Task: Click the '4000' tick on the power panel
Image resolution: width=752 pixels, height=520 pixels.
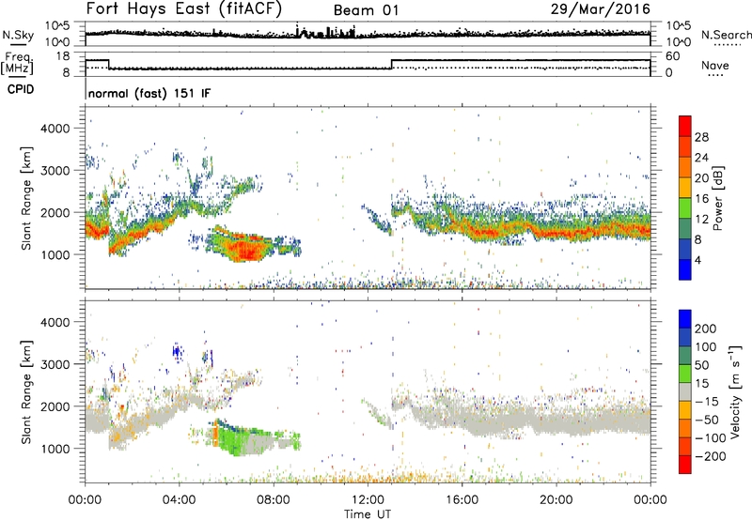Action: point(55,129)
